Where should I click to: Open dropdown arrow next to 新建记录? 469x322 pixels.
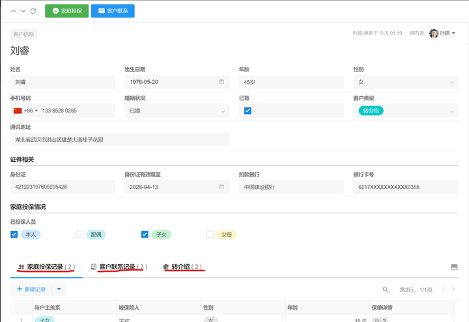pyautogui.click(x=59, y=289)
